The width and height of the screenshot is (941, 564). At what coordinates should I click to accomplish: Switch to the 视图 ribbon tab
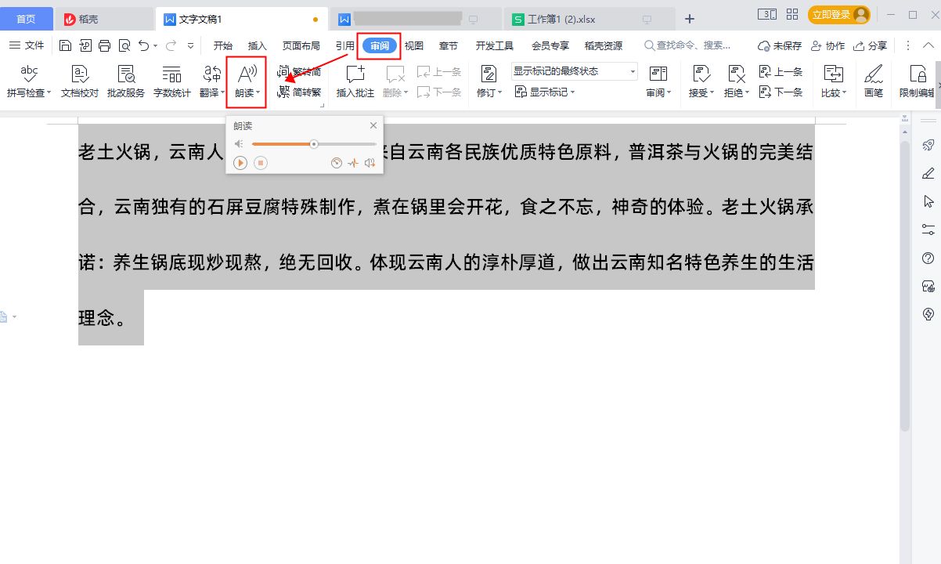tap(414, 45)
